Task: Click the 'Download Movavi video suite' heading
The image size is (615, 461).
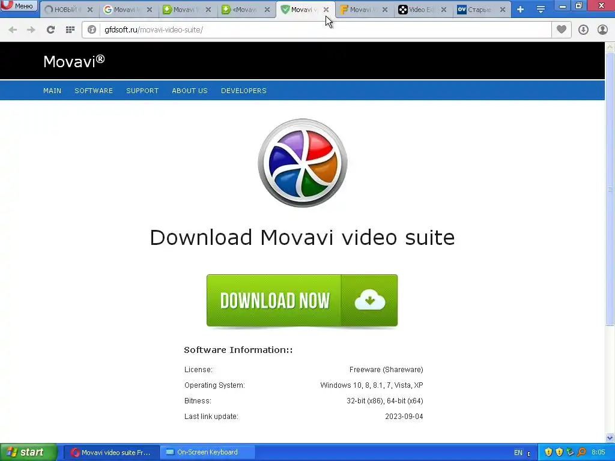Action: 303,238
